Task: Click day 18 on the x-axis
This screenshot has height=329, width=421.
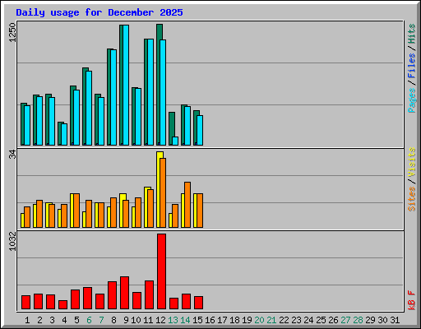Action: pos(234,320)
